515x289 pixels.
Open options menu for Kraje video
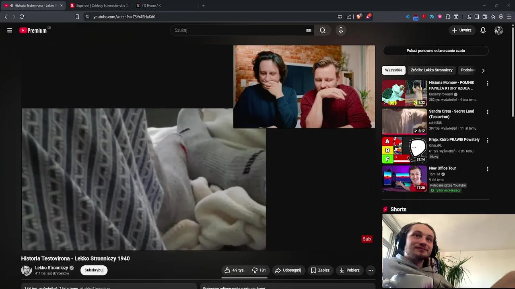click(x=488, y=140)
